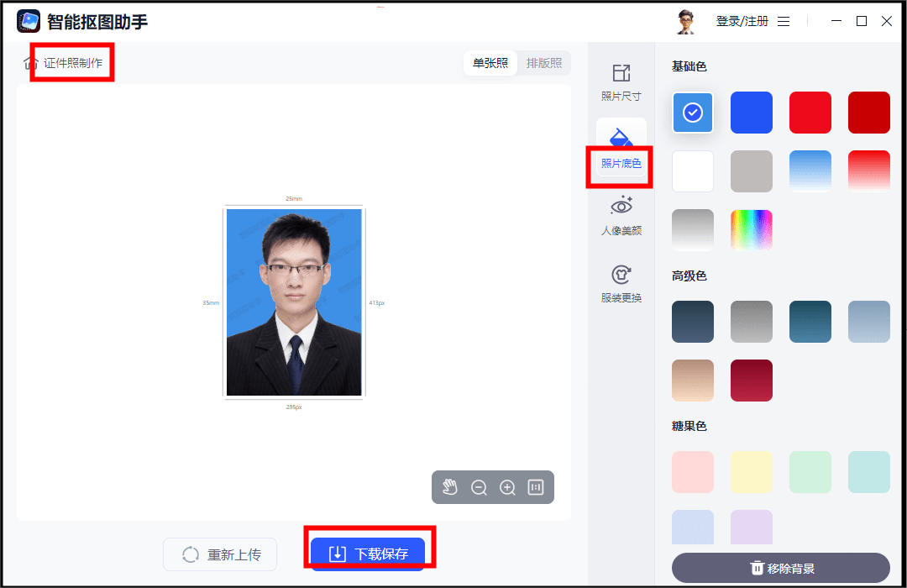
Task: Click the 高级色 section heading
Action: [689, 276]
